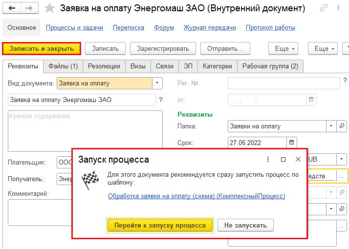Expand Папка dropdown list
Image resolution: width=349 pixels, height=249 pixels.
331,126
